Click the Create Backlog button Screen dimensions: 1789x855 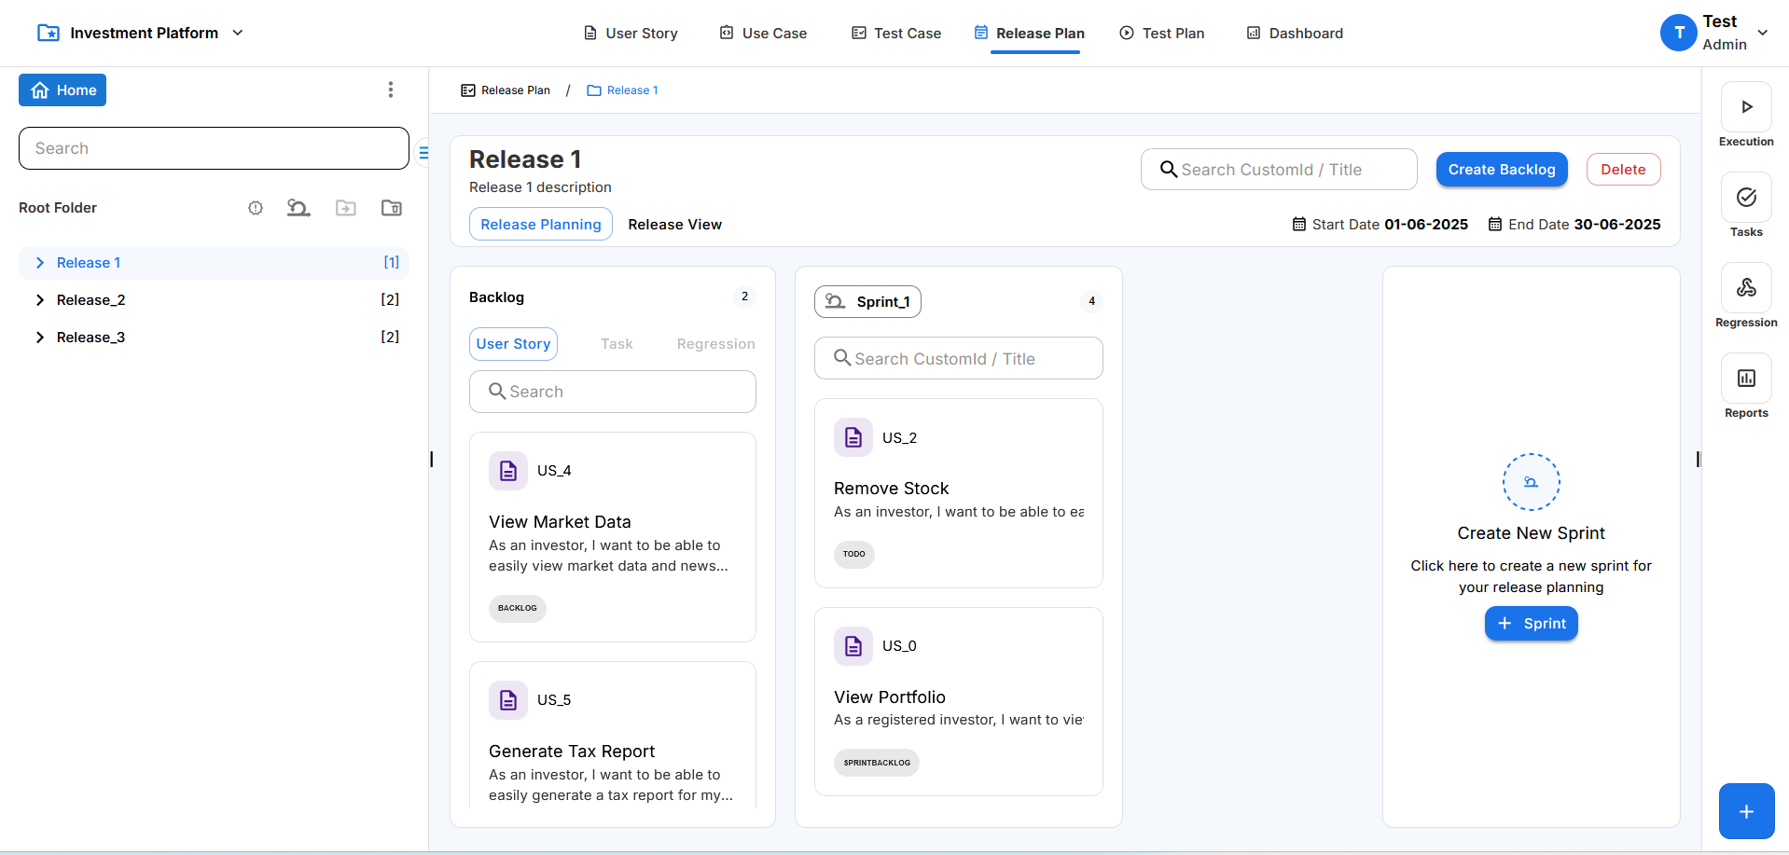pos(1502,170)
